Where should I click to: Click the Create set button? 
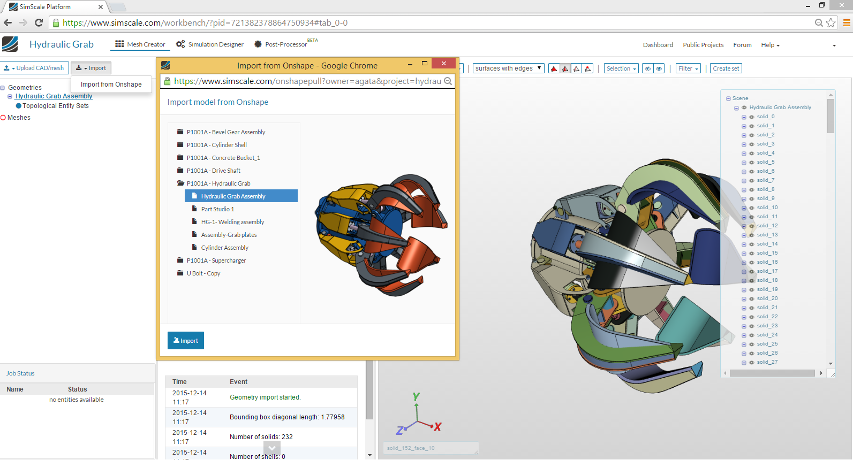pos(726,68)
